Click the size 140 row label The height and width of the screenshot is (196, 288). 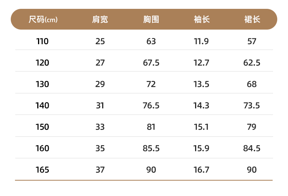click(x=43, y=105)
